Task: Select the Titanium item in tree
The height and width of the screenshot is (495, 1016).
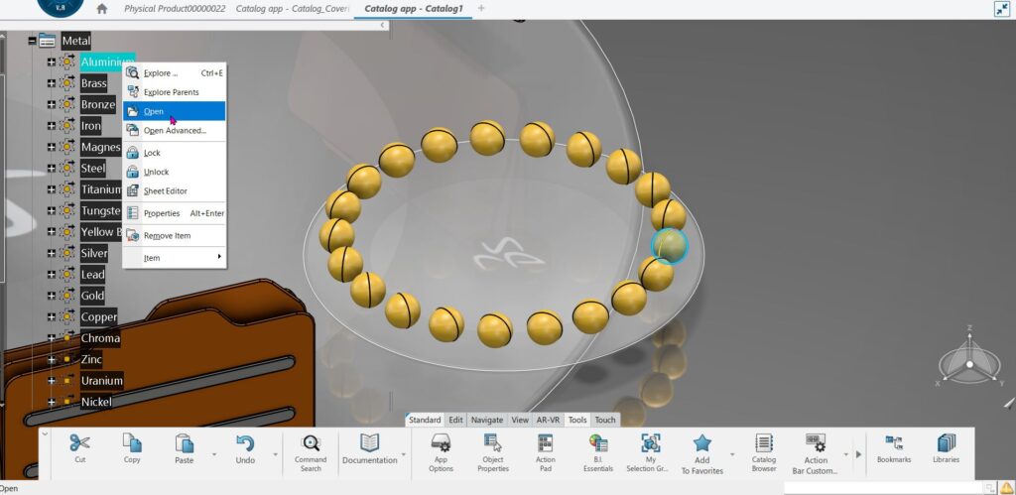Action: coord(101,189)
